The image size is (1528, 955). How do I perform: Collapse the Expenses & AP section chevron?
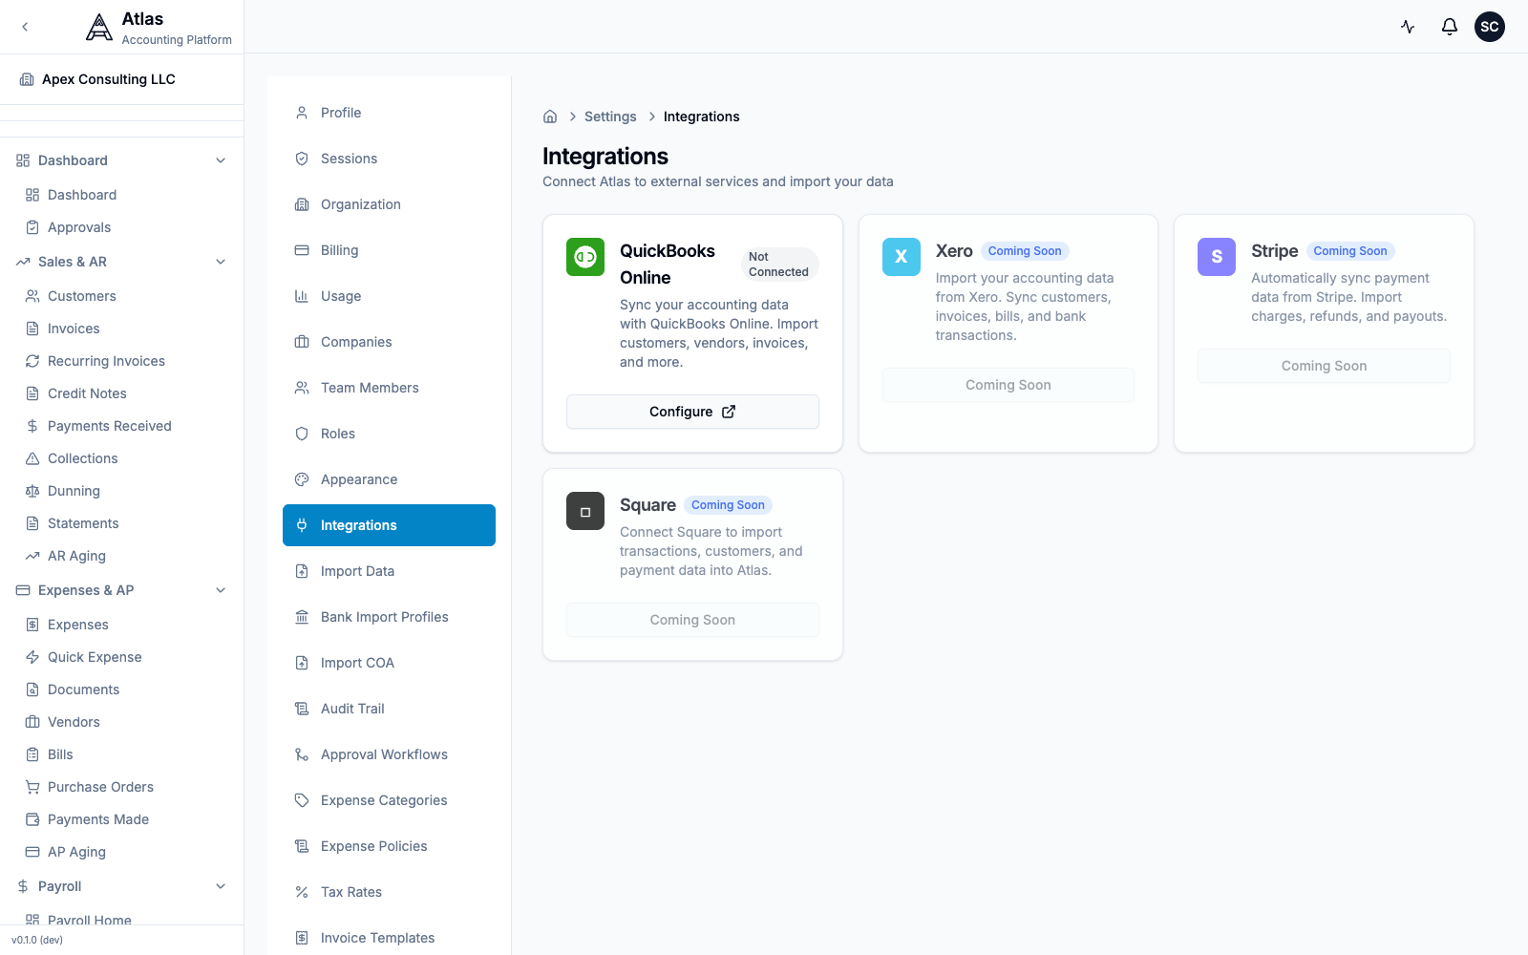(221, 590)
